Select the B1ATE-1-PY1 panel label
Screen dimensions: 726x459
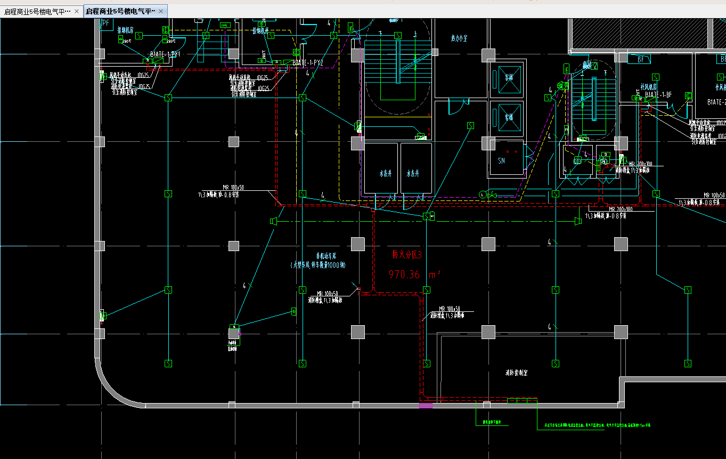(x=165, y=54)
